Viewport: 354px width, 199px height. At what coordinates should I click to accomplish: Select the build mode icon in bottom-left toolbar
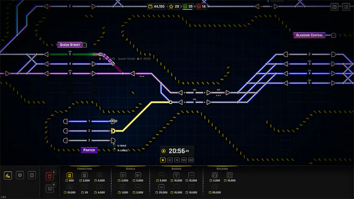(x=8, y=175)
